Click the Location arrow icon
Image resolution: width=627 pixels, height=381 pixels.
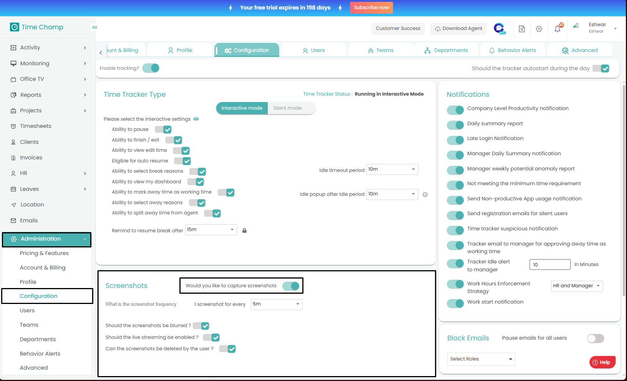13,205
